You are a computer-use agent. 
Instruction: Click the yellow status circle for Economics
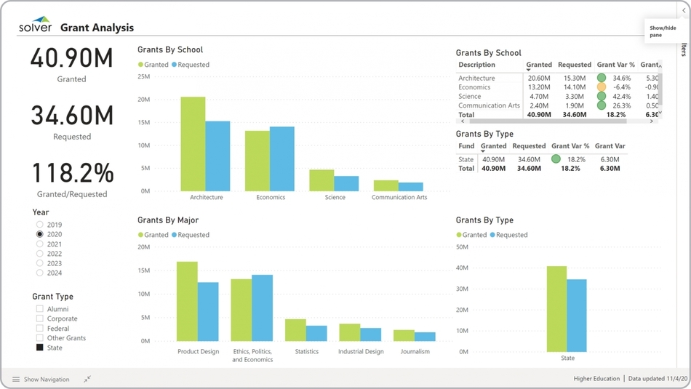coord(602,87)
